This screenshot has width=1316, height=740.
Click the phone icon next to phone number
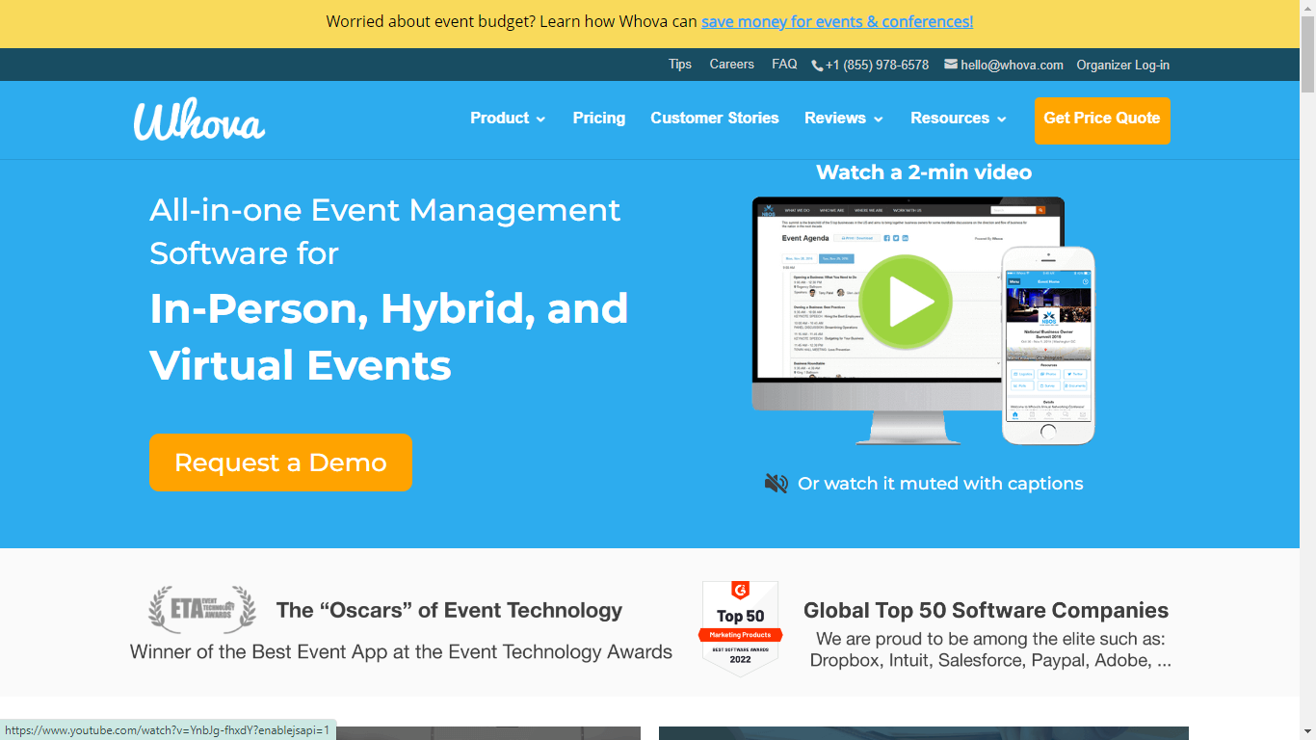click(x=817, y=66)
